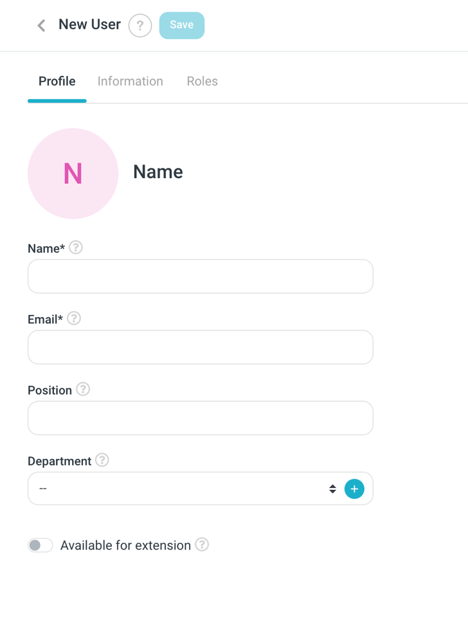
Task: Switch to the Information tab
Action: click(130, 82)
